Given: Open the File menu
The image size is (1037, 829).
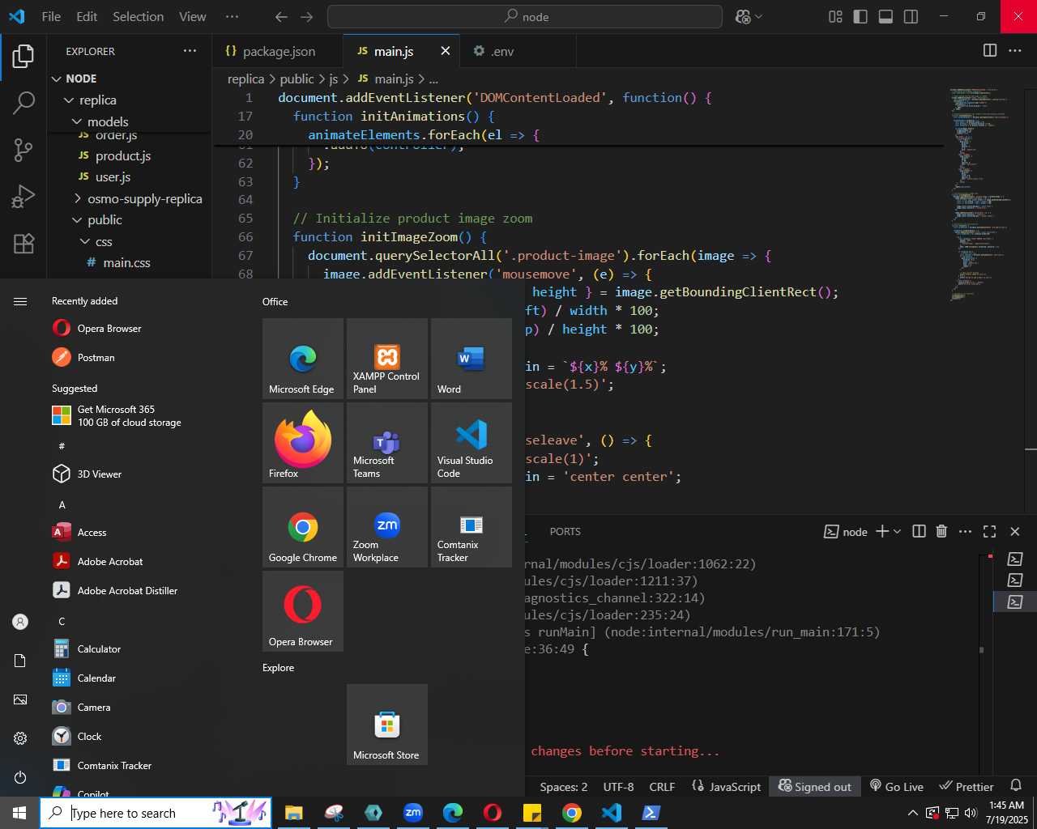Looking at the screenshot, I should click(51, 16).
